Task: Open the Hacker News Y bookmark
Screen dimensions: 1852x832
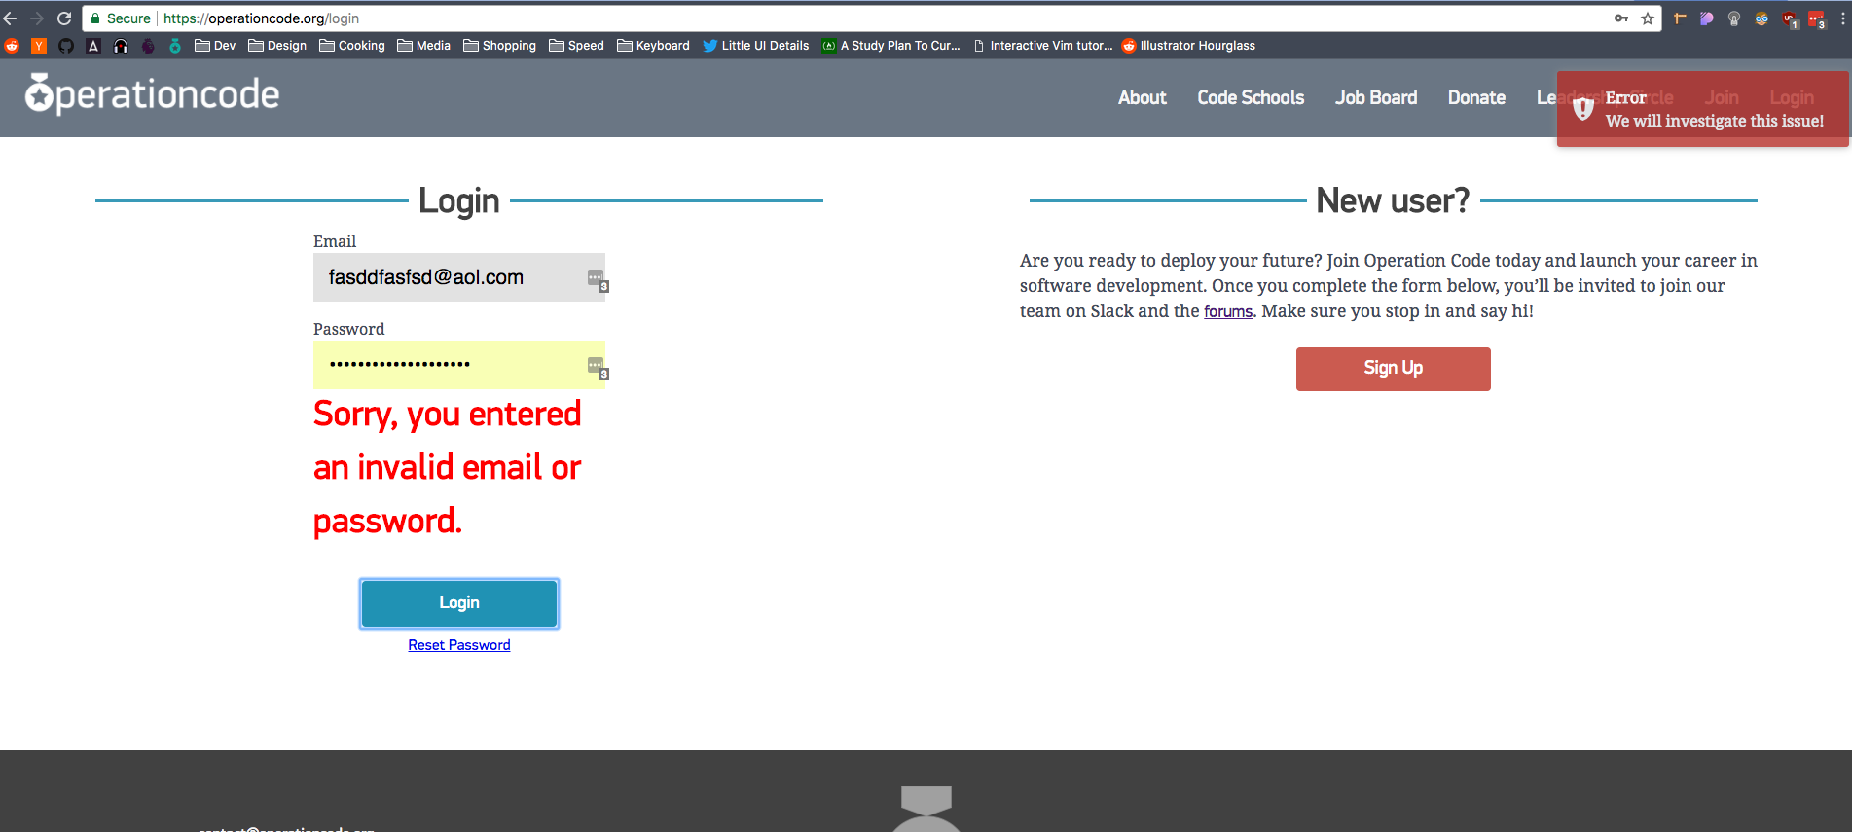Action: [39, 46]
